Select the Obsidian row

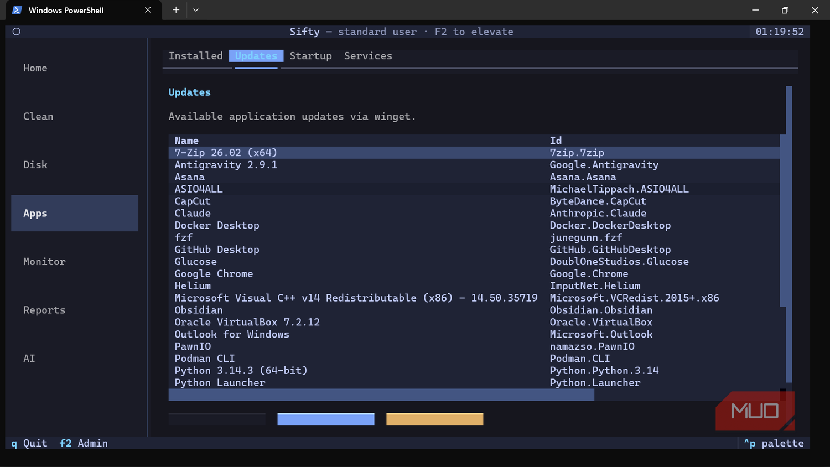pyautogui.click(x=474, y=310)
